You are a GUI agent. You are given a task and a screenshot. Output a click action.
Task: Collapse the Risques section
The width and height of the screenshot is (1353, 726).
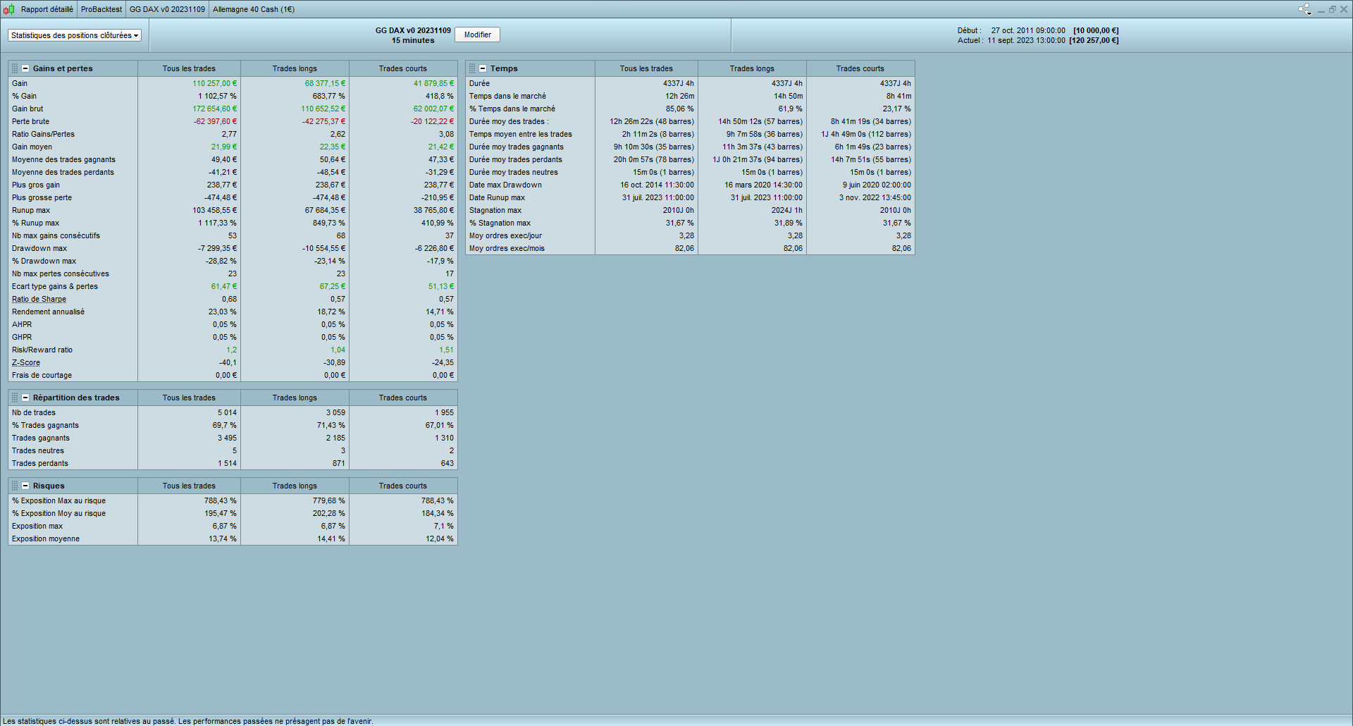(25, 486)
